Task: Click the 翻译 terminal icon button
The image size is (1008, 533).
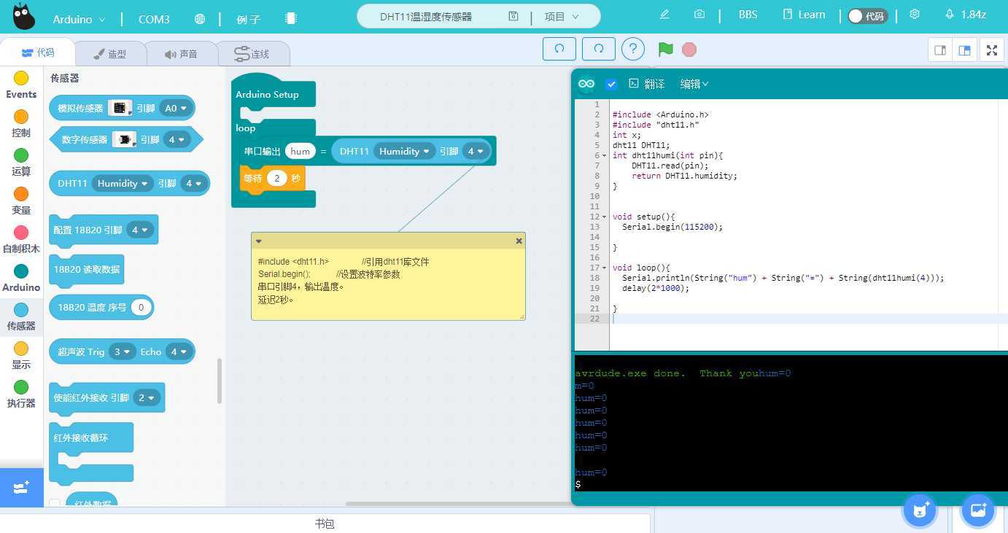Action: coord(647,84)
